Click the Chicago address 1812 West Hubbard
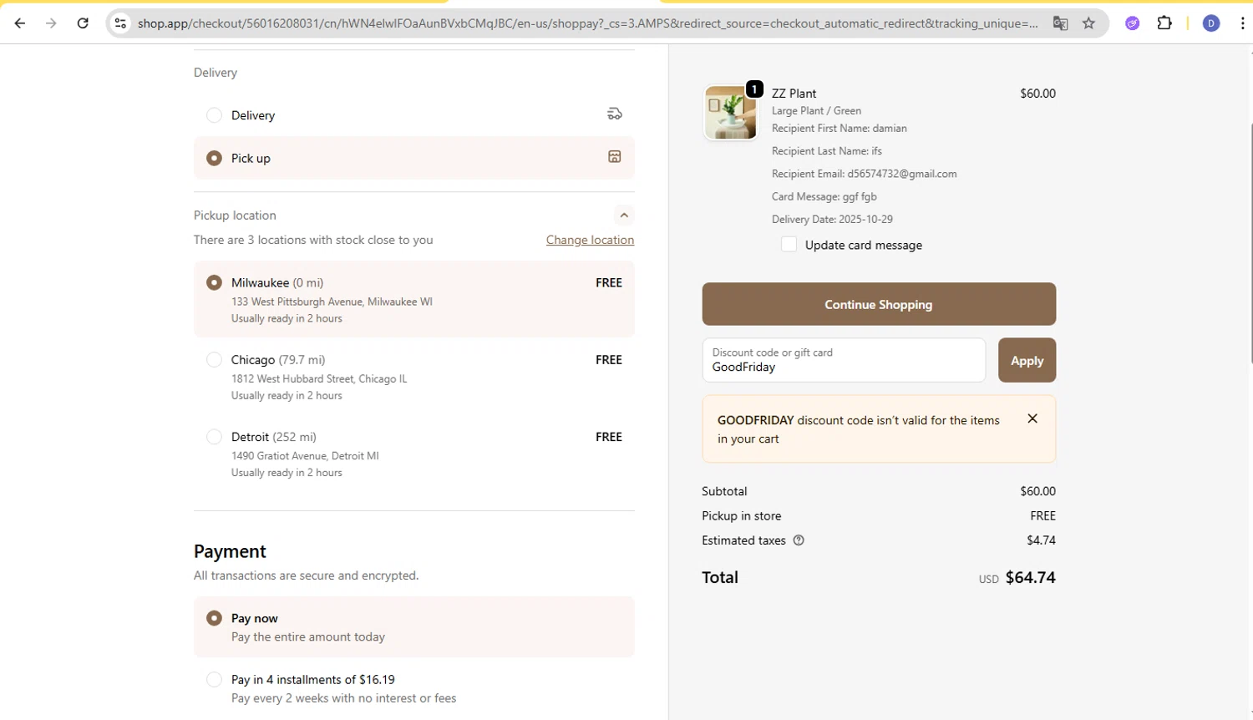The width and height of the screenshot is (1253, 720). tap(319, 378)
